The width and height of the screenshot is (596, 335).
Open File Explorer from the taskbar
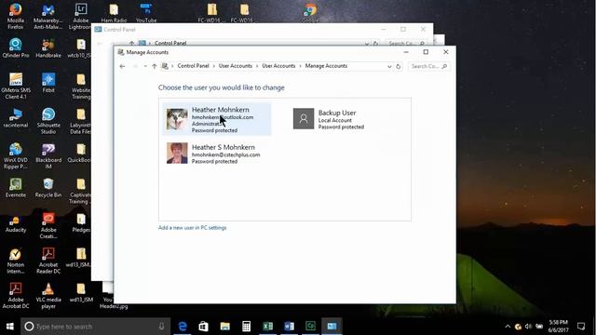click(x=225, y=327)
